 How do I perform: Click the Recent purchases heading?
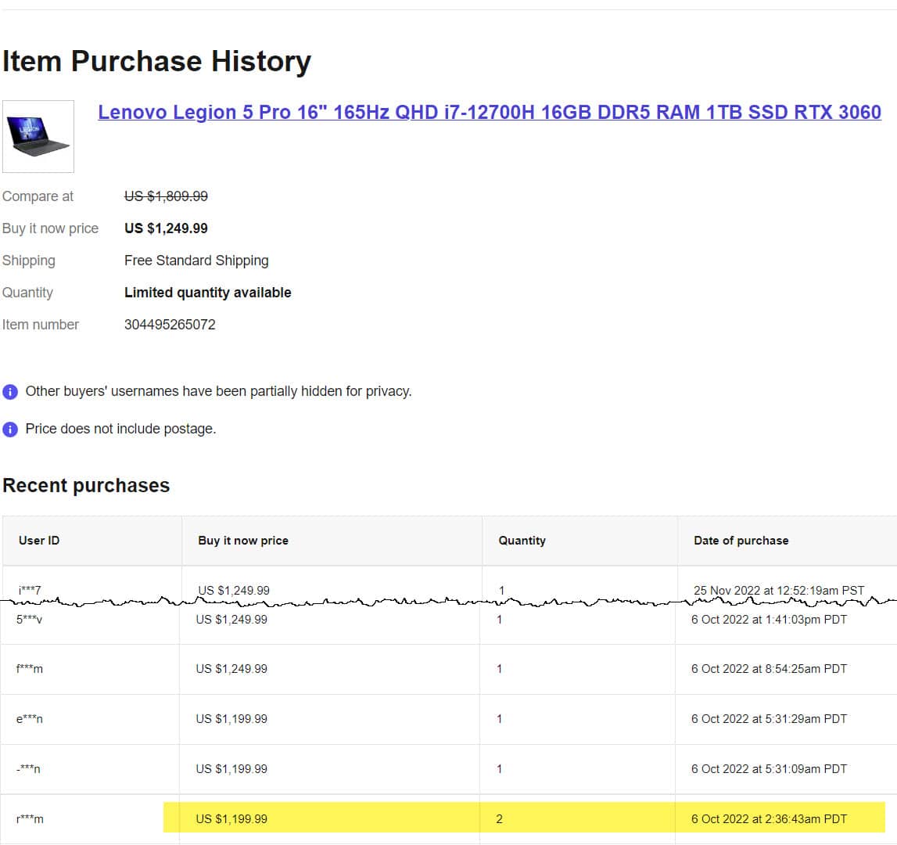point(86,485)
